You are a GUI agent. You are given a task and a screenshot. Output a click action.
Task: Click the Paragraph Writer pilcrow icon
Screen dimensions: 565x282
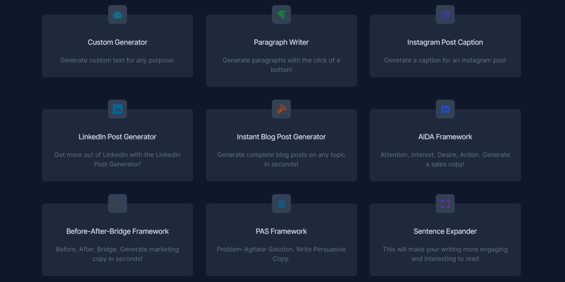pos(281,14)
